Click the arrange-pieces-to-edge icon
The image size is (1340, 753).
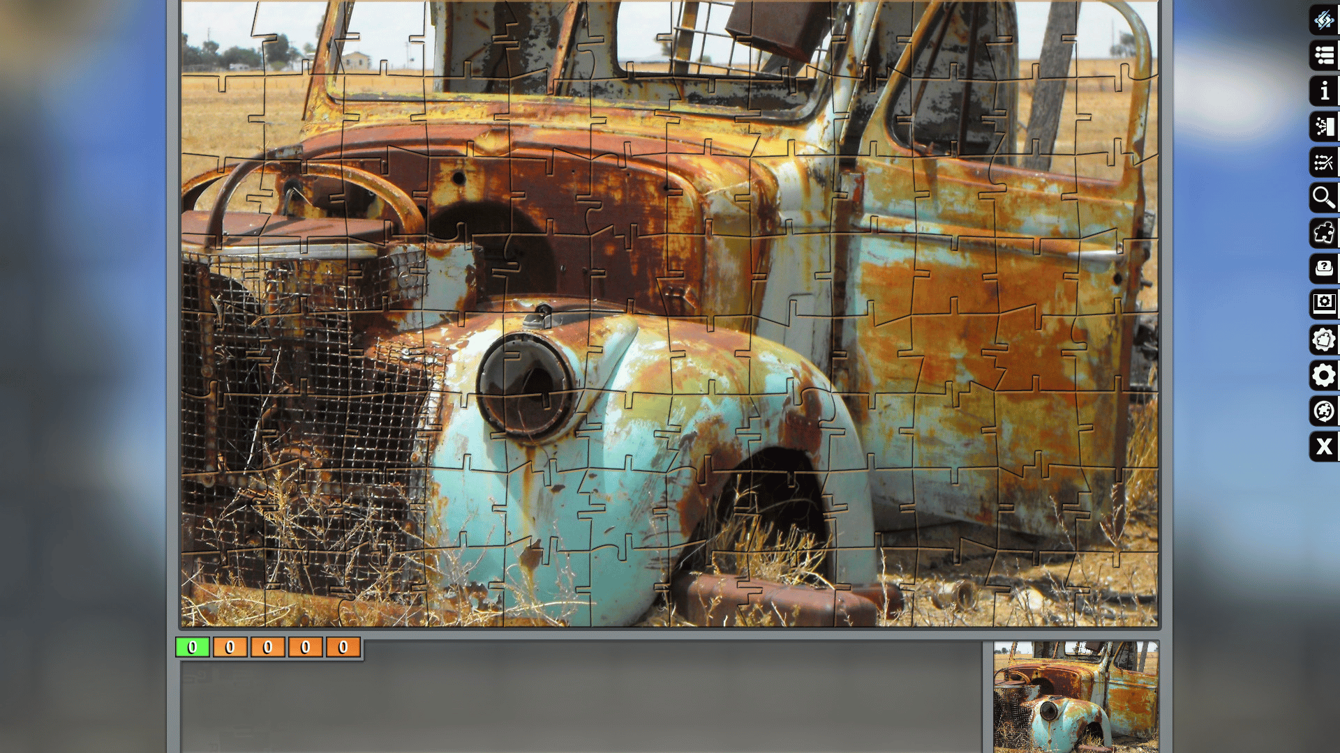tap(1324, 127)
